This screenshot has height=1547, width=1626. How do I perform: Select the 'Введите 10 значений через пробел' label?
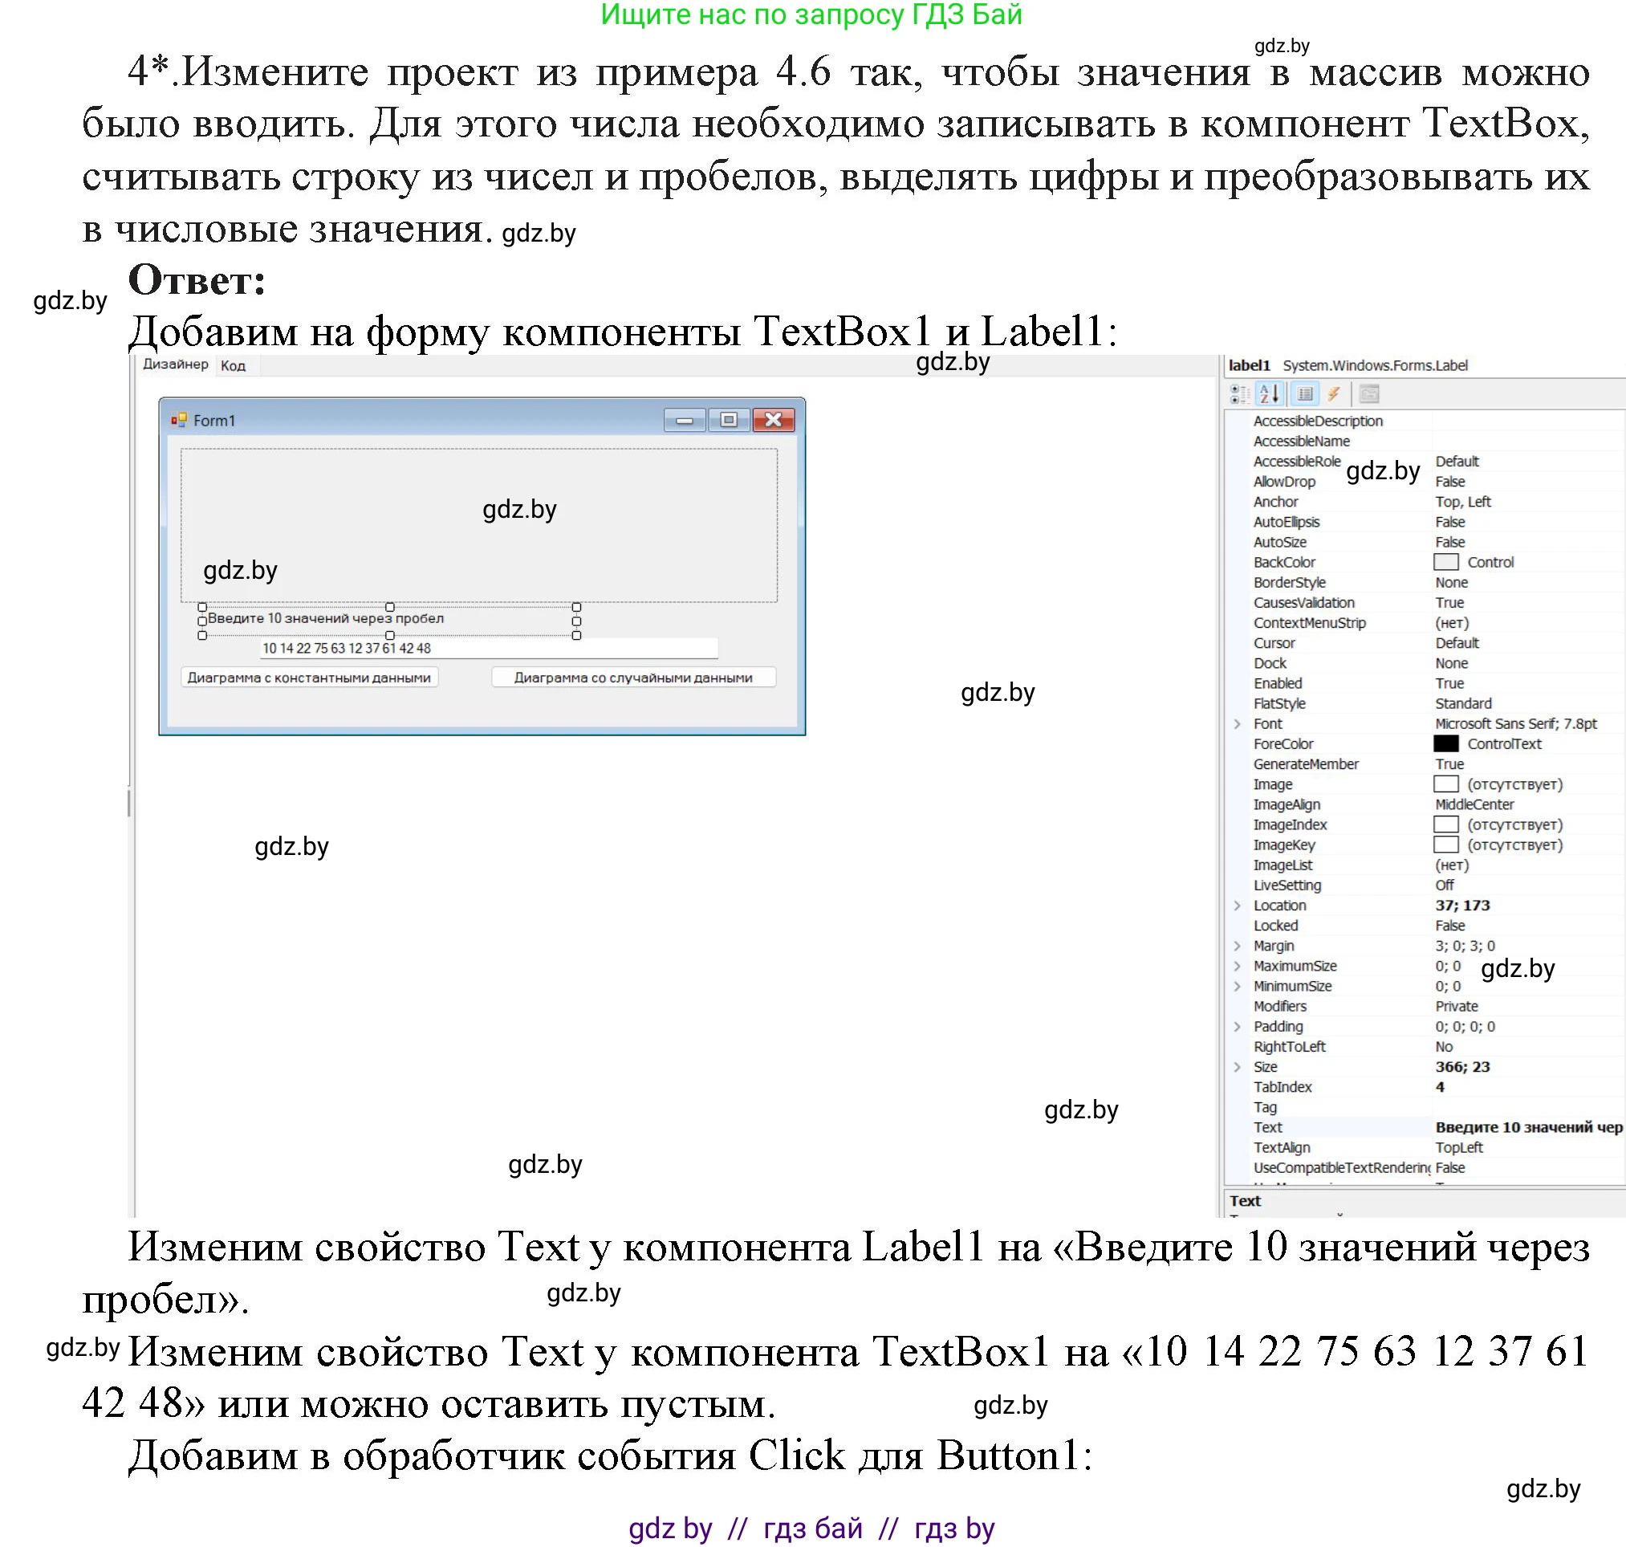(x=389, y=621)
